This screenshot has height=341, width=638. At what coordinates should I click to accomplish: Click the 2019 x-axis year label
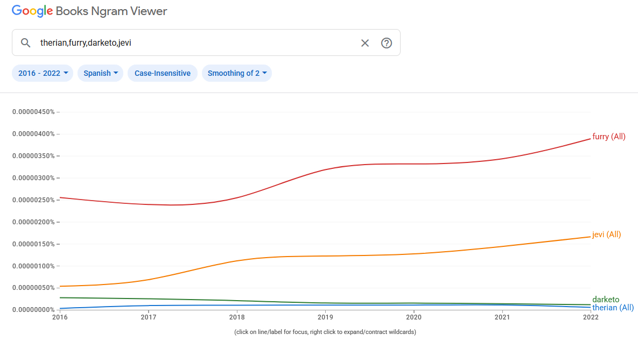pyautogui.click(x=325, y=318)
